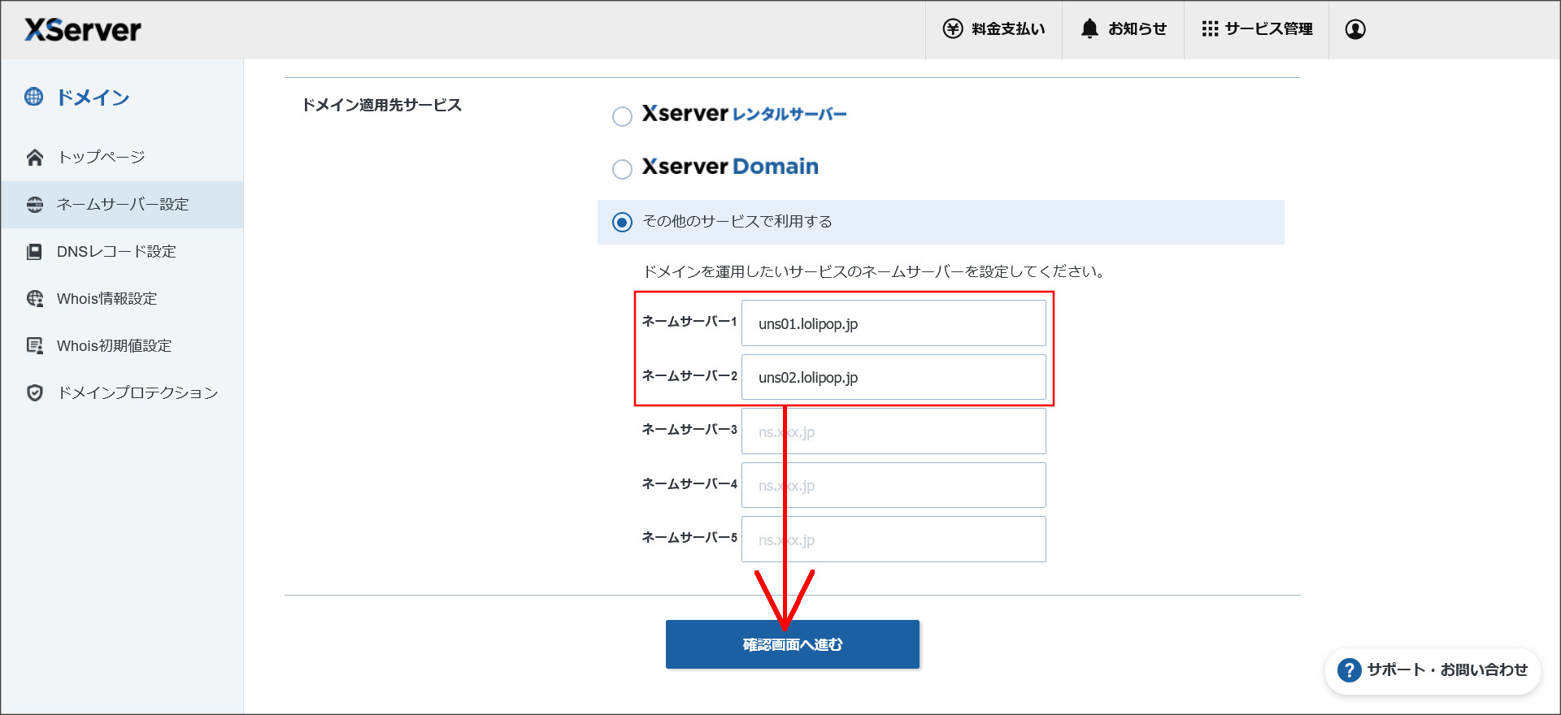The width and height of the screenshot is (1561, 715).
Task: Click the globe icon beside ドメイン
Action: (34, 97)
